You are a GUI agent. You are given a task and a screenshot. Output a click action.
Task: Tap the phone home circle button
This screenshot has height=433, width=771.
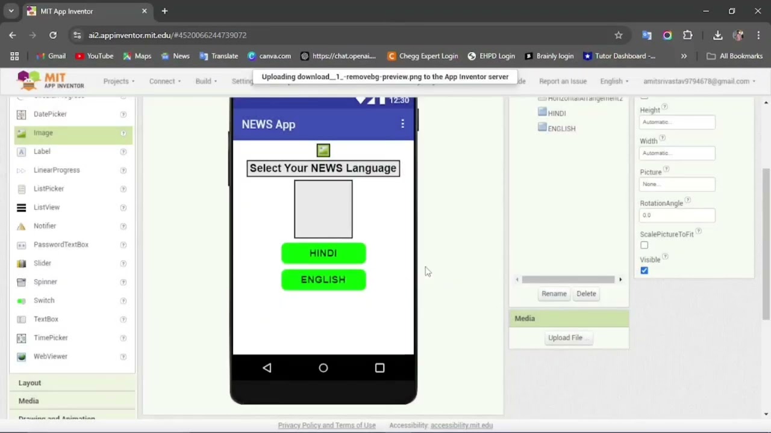323,367
